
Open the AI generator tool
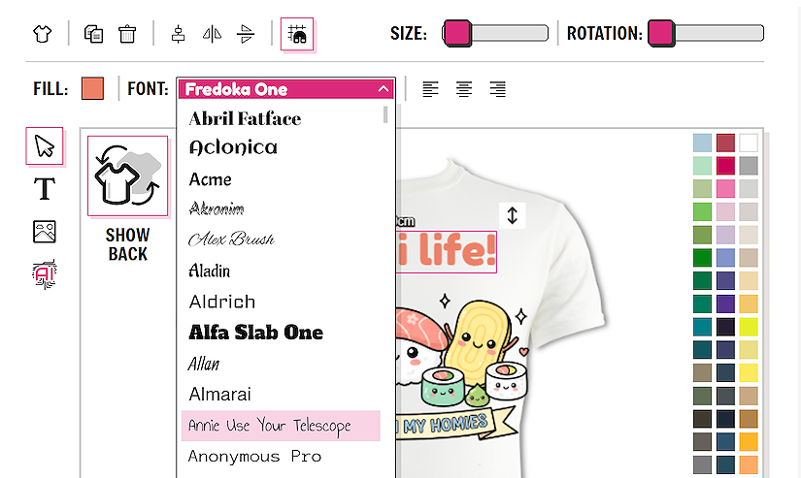pyautogui.click(x=45, y=274)
